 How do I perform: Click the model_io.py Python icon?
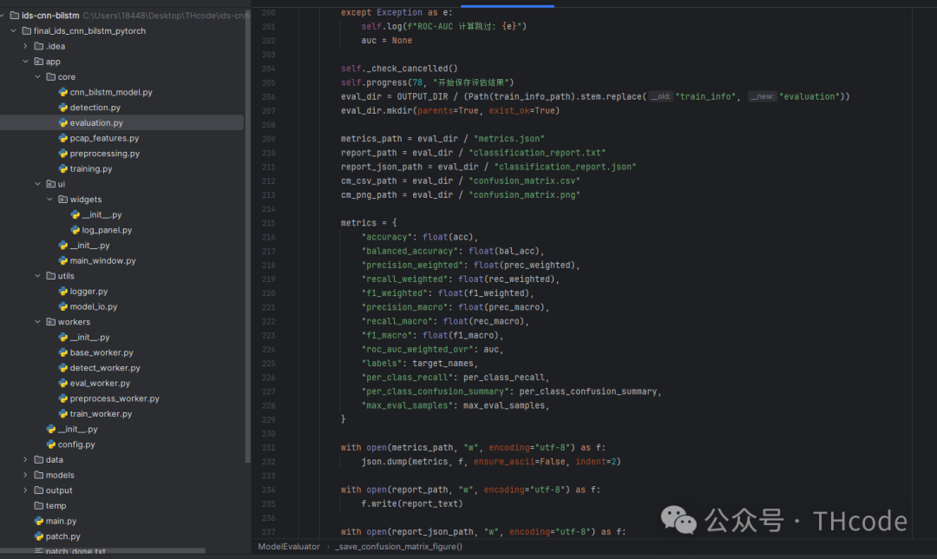(62, 306)
